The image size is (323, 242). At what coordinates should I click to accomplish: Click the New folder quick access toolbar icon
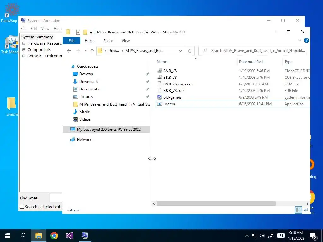[85, 32]
